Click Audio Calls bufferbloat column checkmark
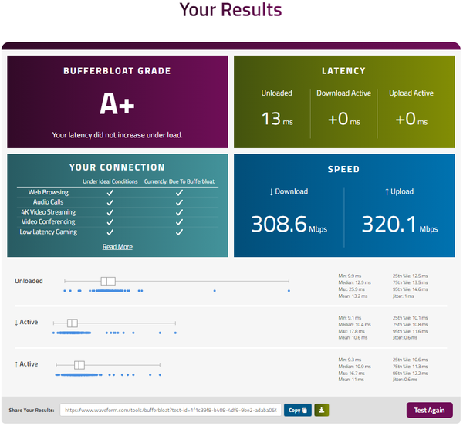463x426 pixels. [x=179, y=202]
